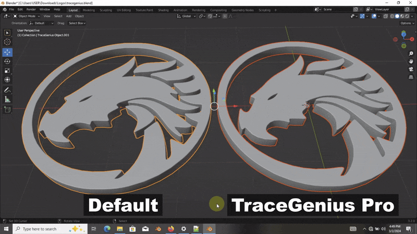The width and height of the screenshot is (417, 234).
Task: Click the Add Cube tool
Action: [7, 110]
